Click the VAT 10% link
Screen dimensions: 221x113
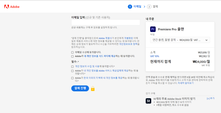[x=155, y=56]
